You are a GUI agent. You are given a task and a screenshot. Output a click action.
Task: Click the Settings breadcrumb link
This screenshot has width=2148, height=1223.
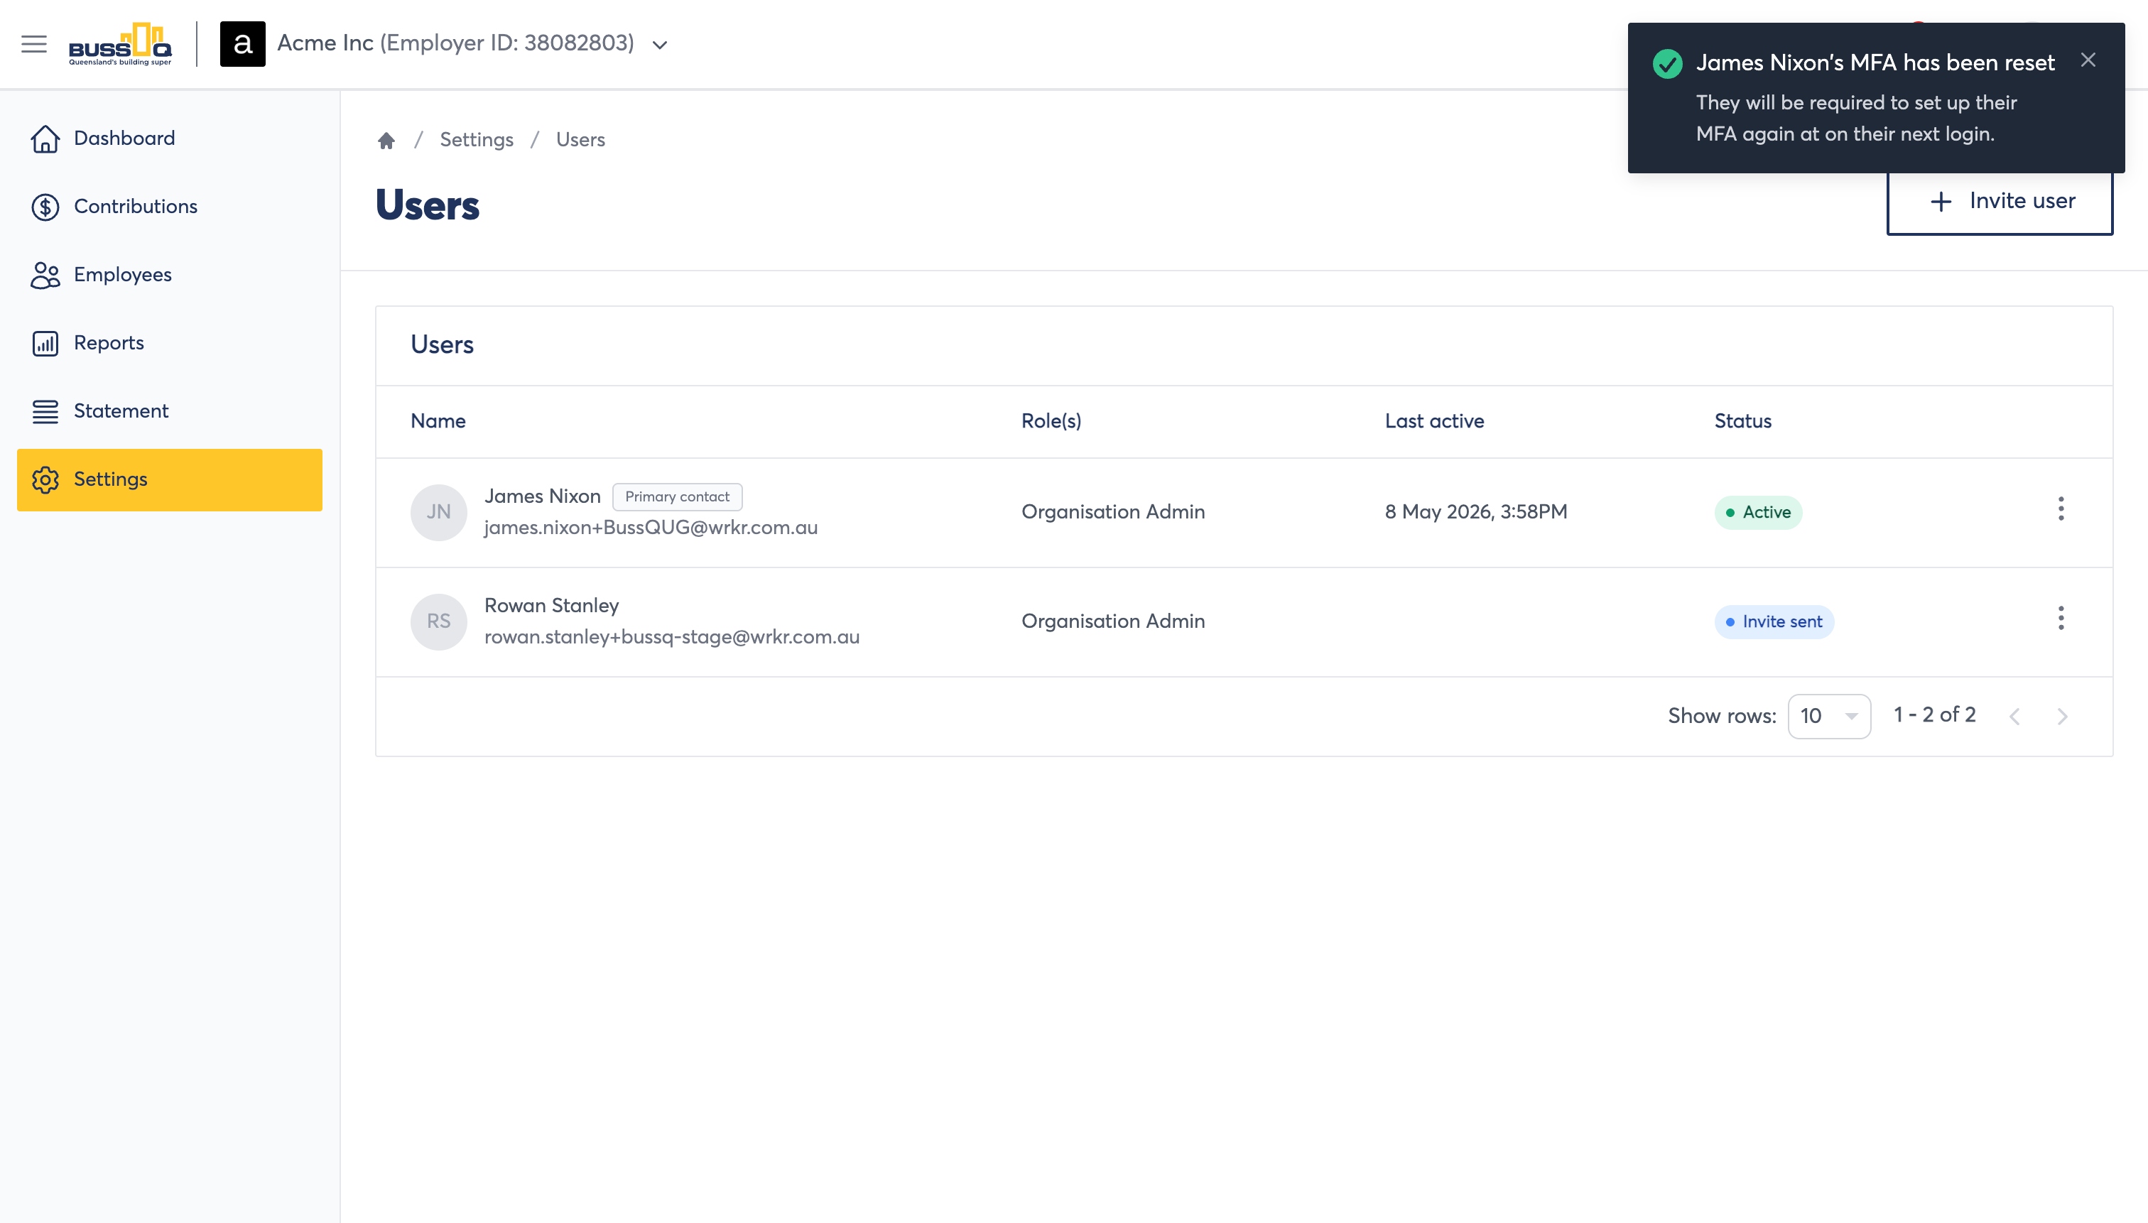pos(477,141)
